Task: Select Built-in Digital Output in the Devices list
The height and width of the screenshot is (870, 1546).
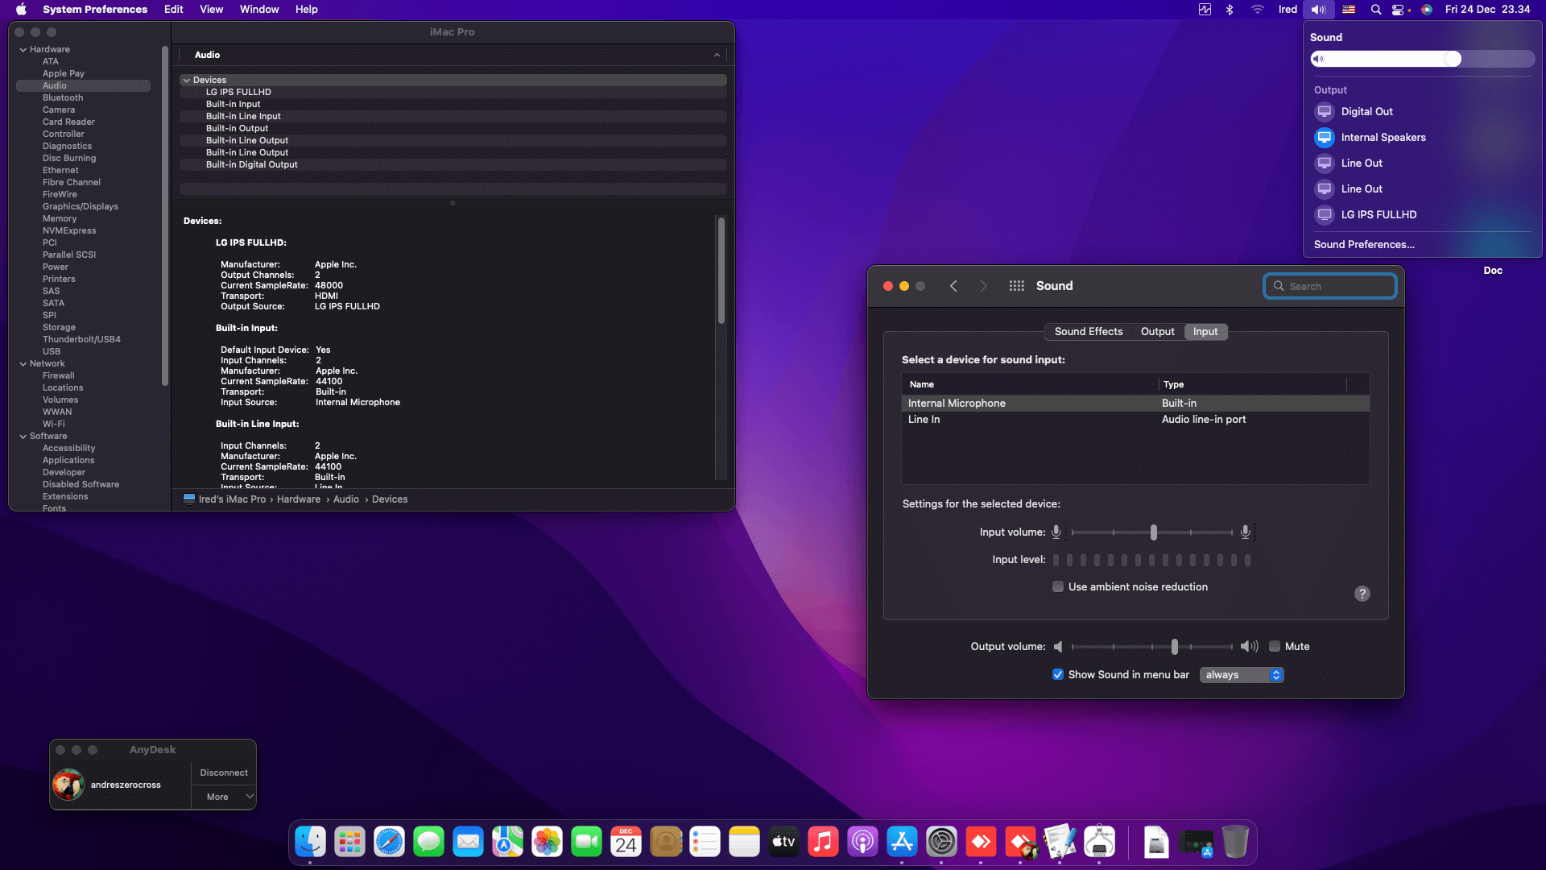Action: click(453, 165)
